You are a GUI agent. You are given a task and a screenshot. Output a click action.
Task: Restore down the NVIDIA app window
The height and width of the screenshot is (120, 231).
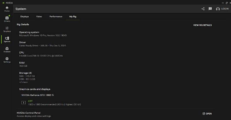click(227, 3)
